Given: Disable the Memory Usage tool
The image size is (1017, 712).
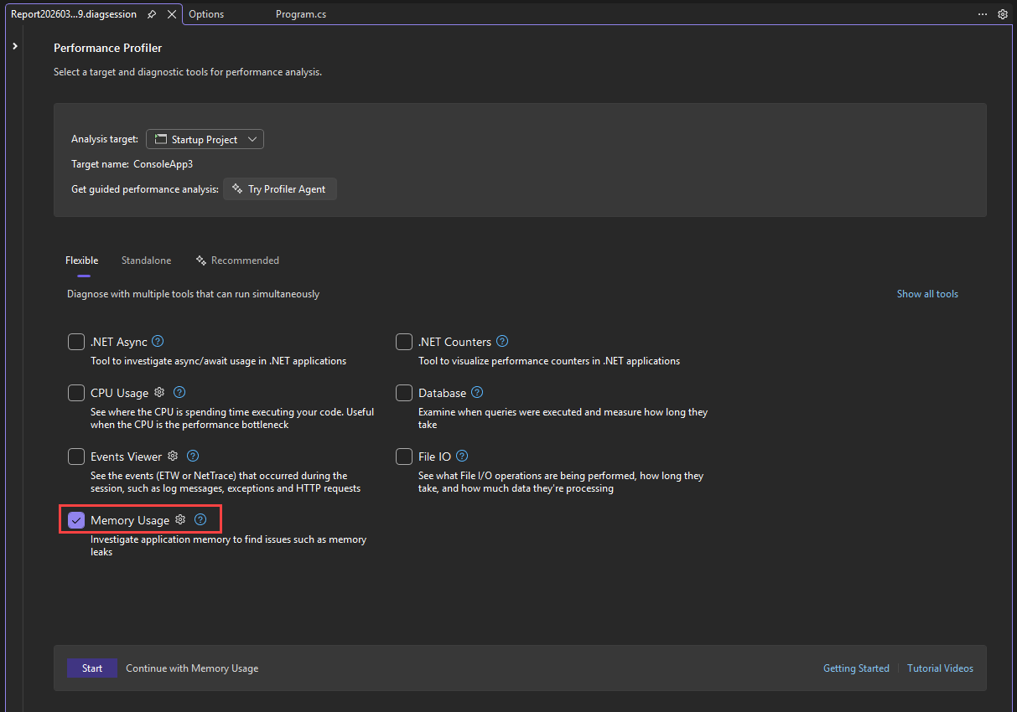Looking at the screenshot, I should [x=75, y=519].
